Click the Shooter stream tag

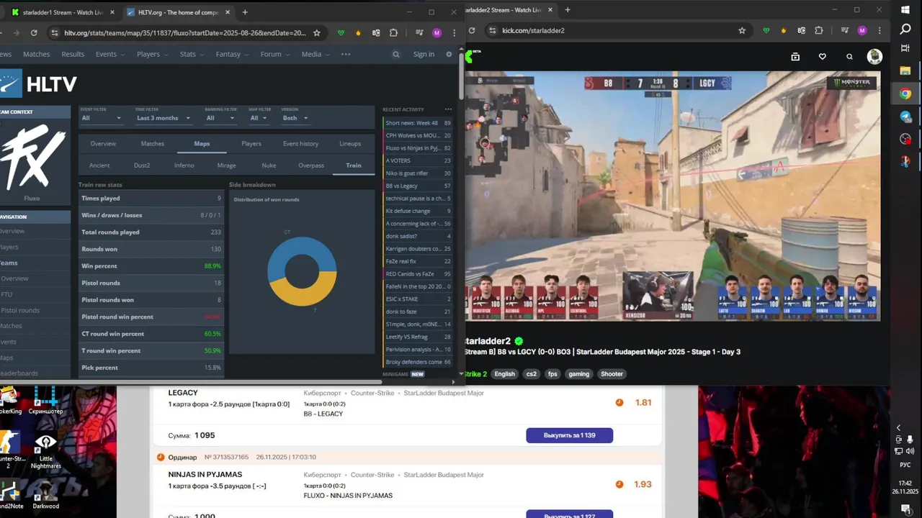click(x=612, y=374)
